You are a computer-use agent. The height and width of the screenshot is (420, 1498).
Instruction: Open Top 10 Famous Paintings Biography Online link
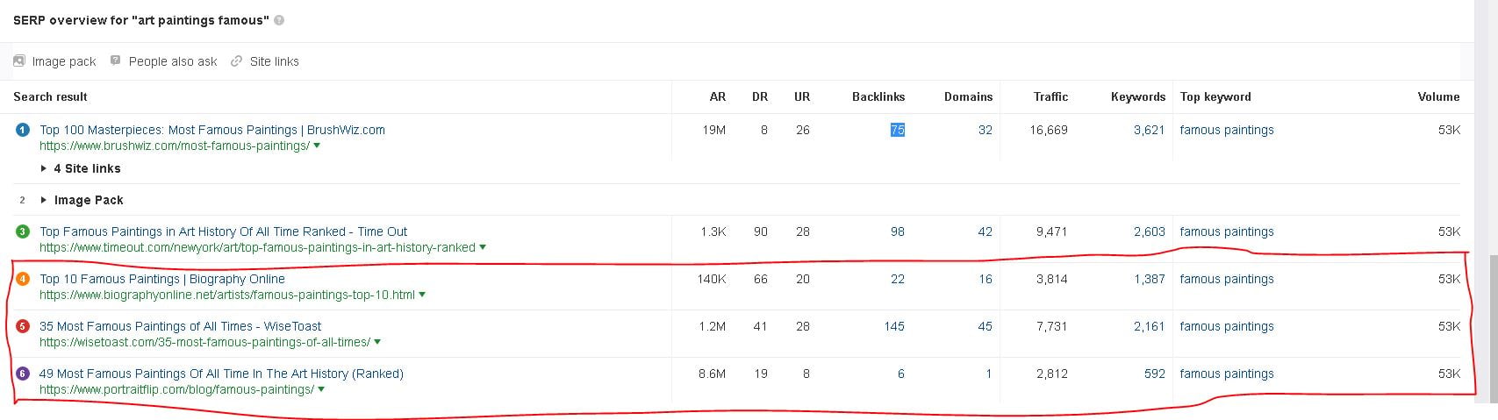(x=162, y=279)
